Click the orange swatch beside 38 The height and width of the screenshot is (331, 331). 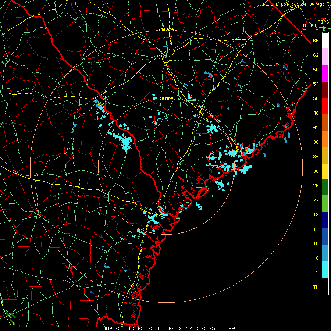(325, 139)
